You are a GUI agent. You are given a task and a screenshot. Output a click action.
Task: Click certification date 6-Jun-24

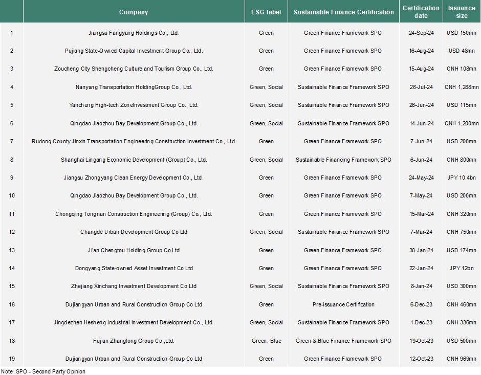[421, 160]
